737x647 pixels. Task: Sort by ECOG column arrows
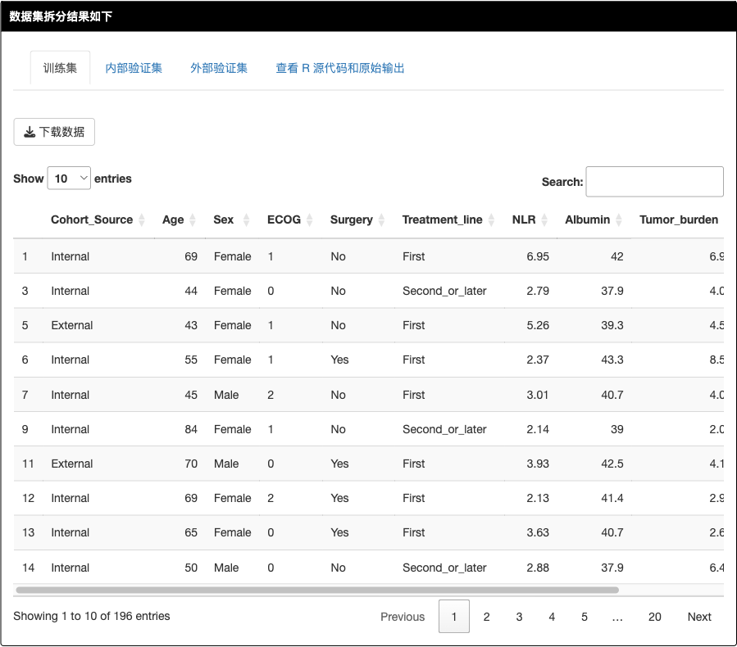tap(309, 219)
